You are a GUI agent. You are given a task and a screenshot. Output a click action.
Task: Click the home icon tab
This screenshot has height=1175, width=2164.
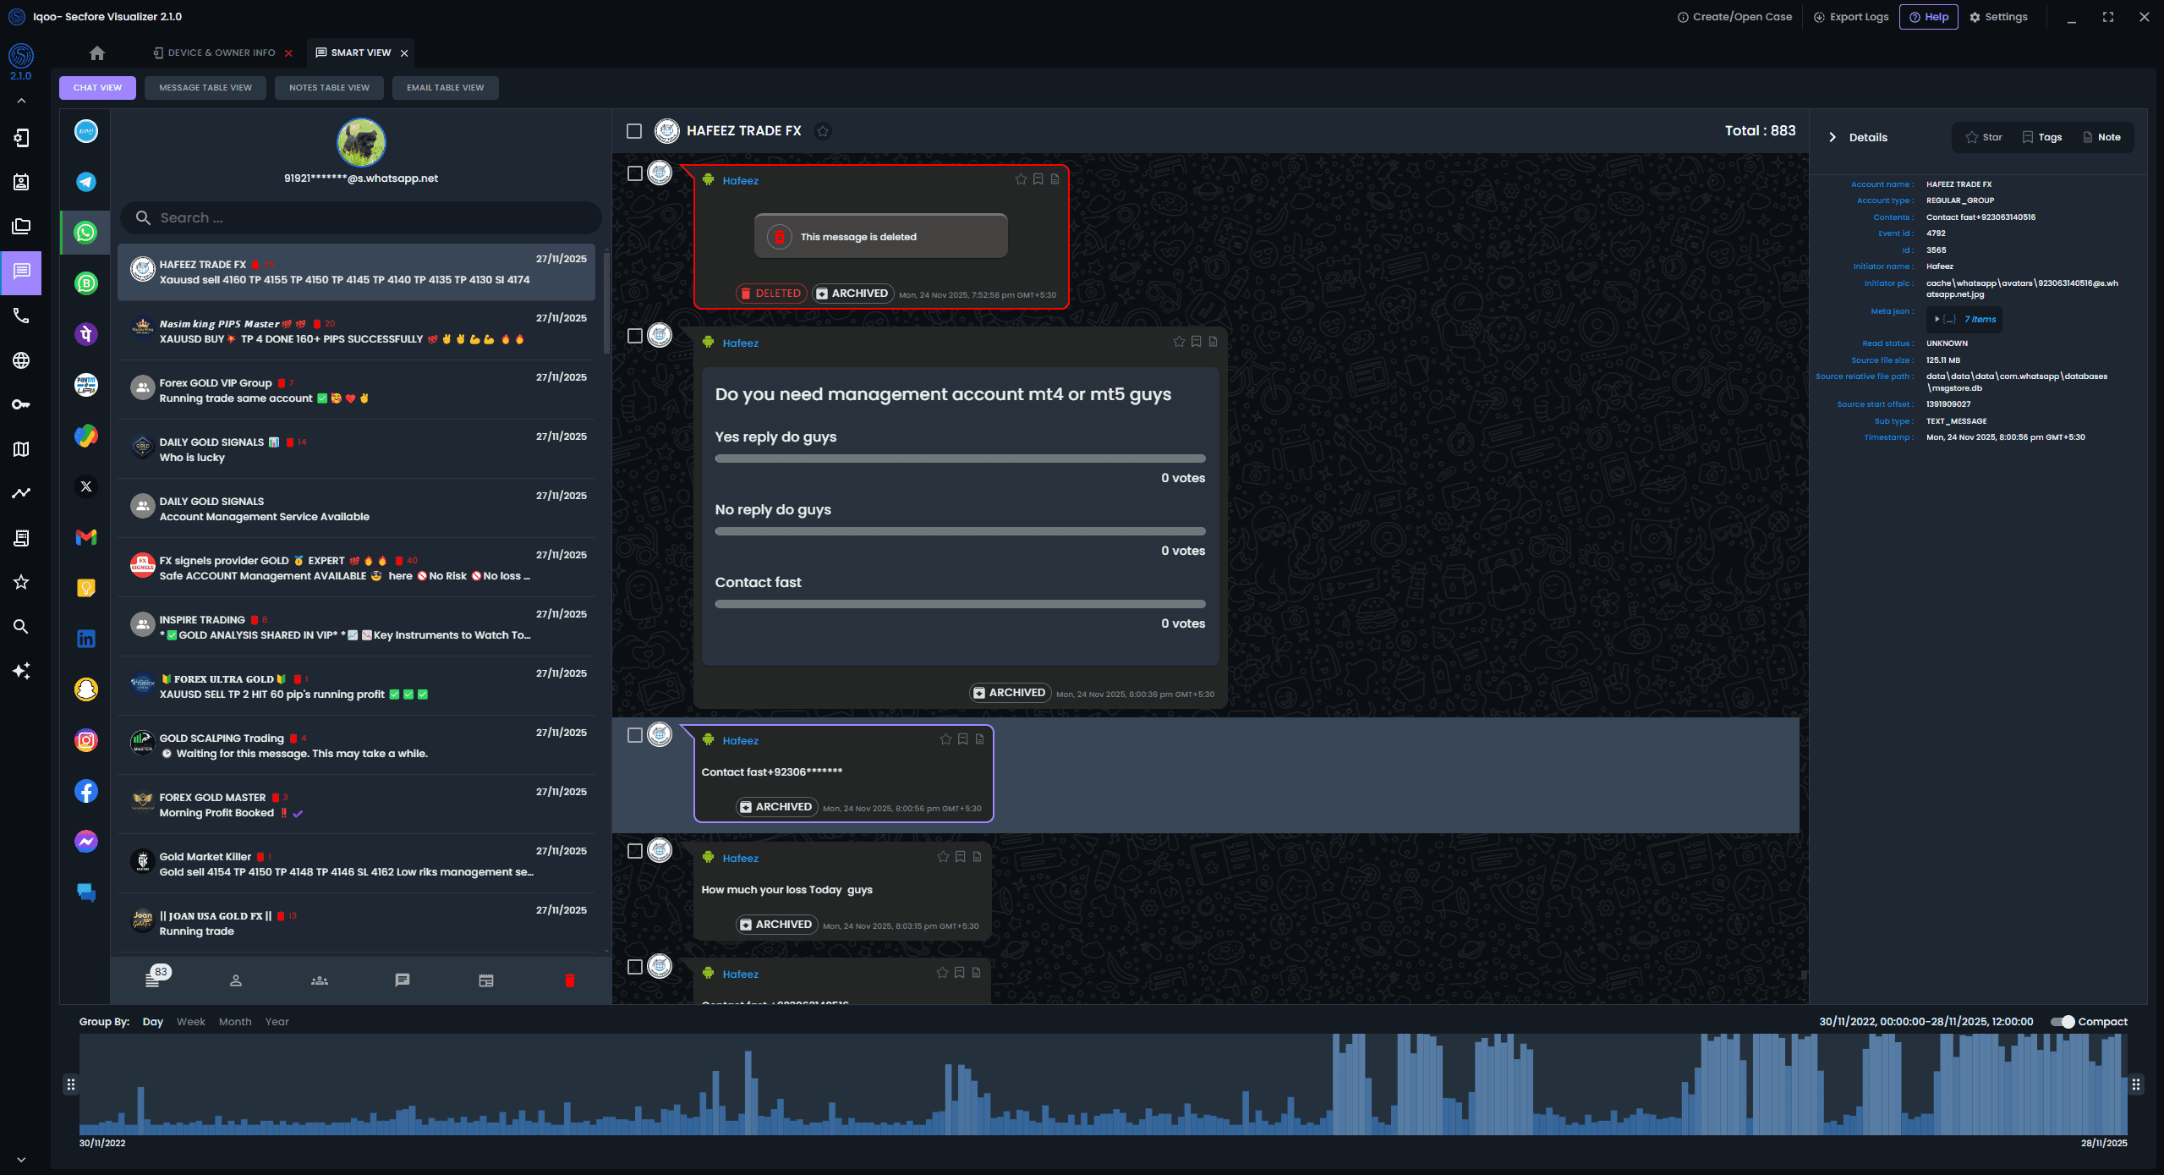tap(97, 53)
